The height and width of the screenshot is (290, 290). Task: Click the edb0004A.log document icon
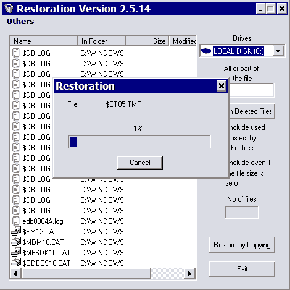pos(16,221)
